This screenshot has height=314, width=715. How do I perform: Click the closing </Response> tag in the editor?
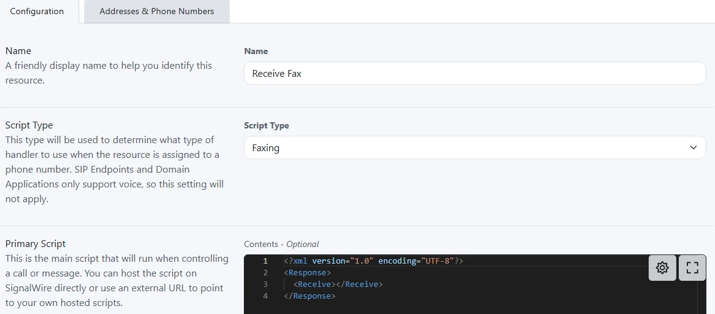[x=310, y=296]
